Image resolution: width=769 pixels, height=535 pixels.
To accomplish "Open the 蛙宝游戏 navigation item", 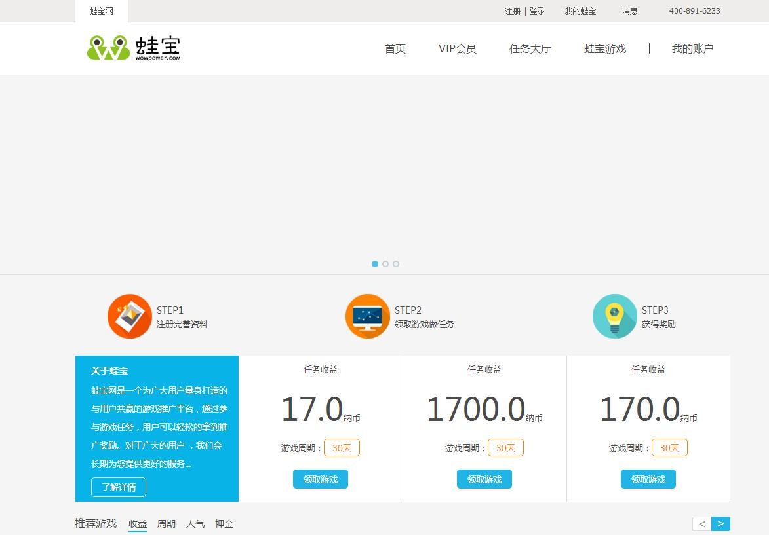I will 605,48.
